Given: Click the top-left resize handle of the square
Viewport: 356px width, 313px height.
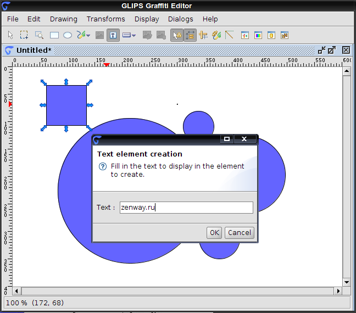Looking at the screenshot, I should coord(43,82).
